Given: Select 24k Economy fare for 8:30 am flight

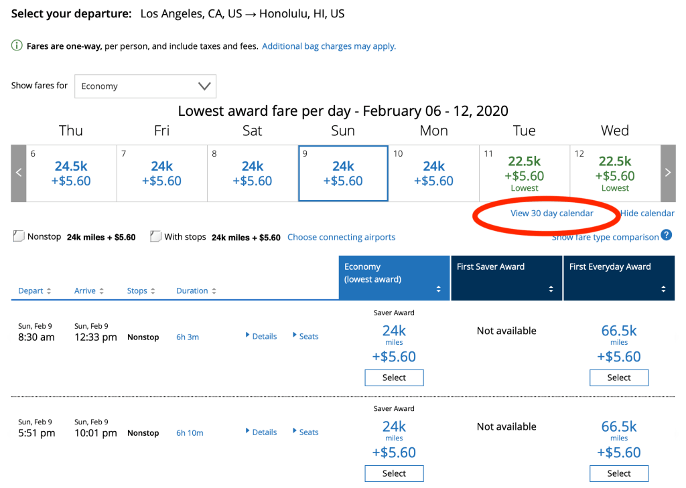Looking at the screenshot, I should 394,378.
